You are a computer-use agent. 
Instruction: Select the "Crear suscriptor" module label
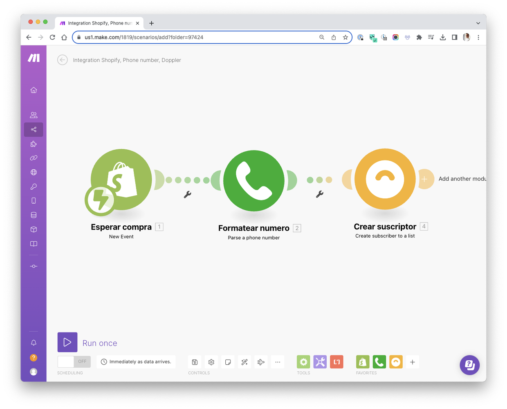click(x=385, y=227)
